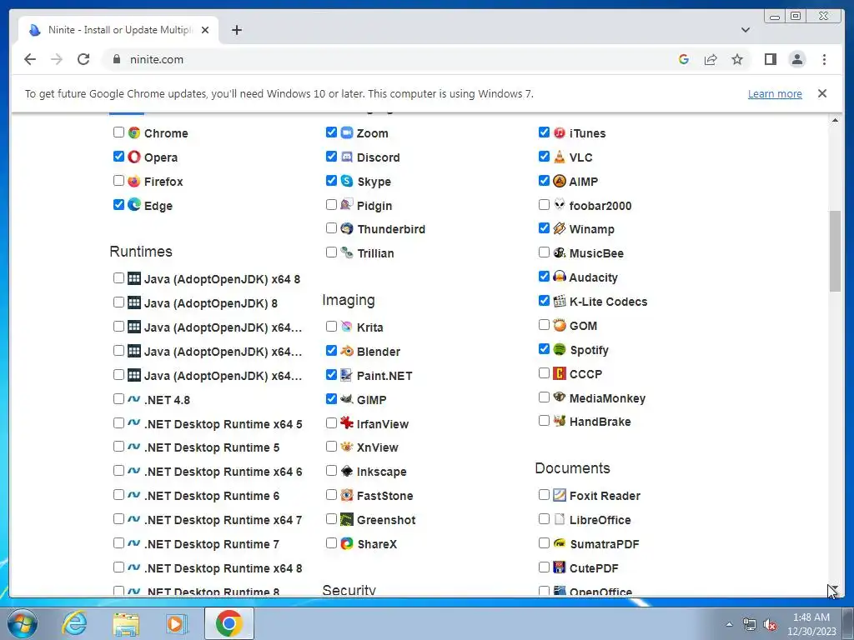This screenshot has height=640, width=854.
Task: Open Chrome's three-dot menu
Action: pos(824,59)
